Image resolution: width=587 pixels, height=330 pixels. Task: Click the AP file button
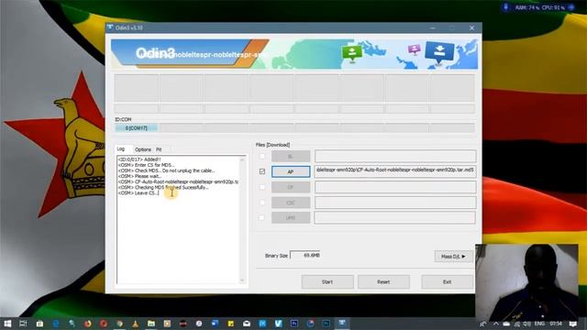(291, 171)
